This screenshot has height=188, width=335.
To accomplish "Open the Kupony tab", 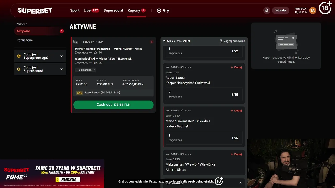I will click(x=136, y=10).
